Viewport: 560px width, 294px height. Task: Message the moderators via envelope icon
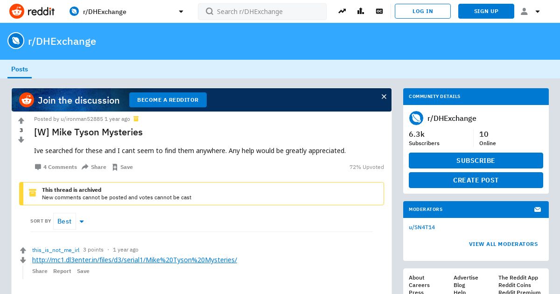(x=538, y=210)
